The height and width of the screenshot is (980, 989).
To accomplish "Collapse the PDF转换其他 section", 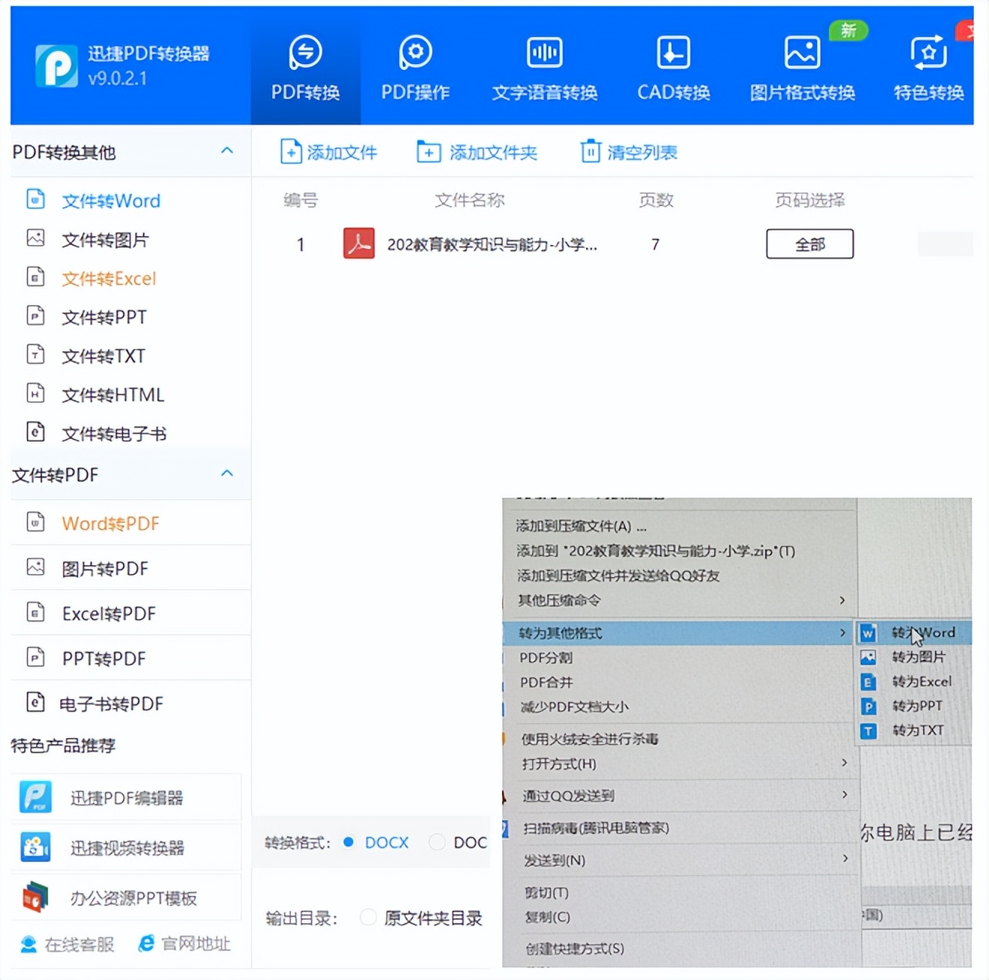I will [x=227, y=151].
